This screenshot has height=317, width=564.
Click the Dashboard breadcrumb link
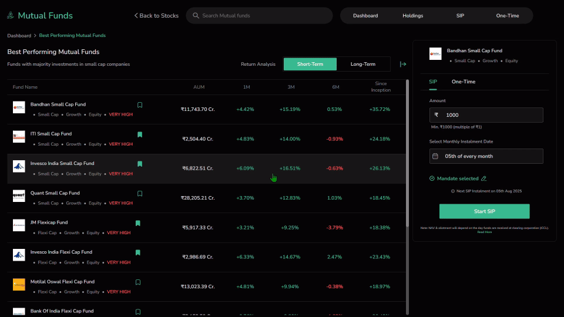[19, 36]
